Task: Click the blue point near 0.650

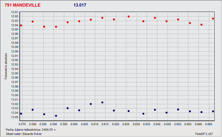Action: (x=178, y=109)
